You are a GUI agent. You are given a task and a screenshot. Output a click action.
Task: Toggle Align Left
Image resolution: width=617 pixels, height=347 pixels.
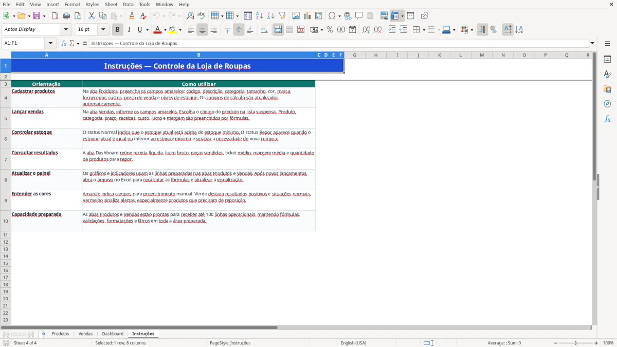coord(191,30)
